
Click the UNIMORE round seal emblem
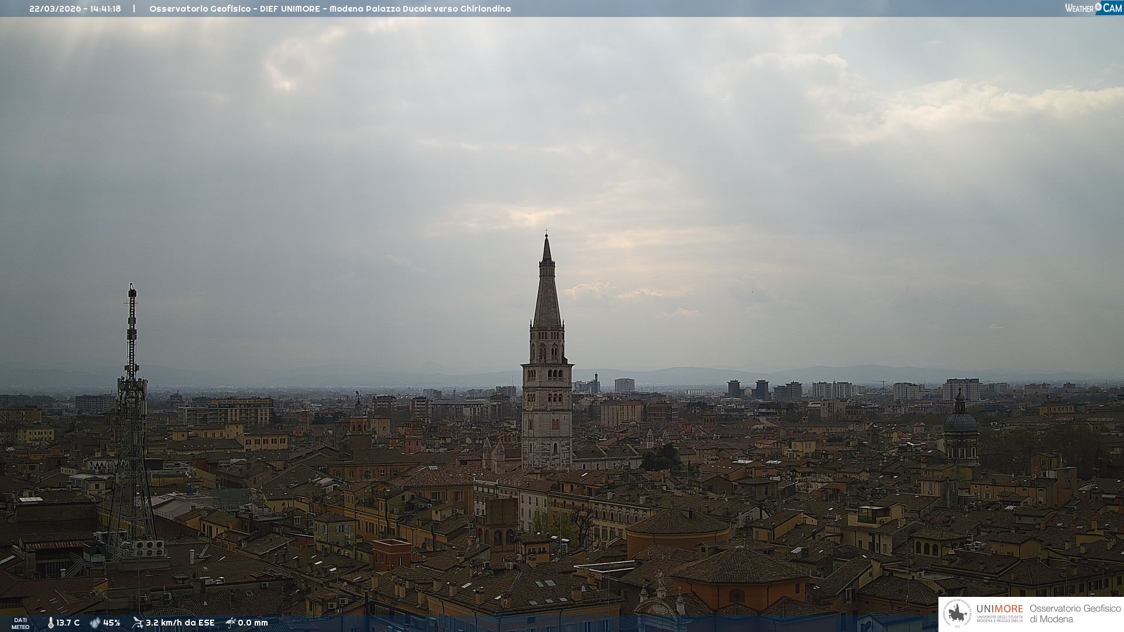[957, 614]
